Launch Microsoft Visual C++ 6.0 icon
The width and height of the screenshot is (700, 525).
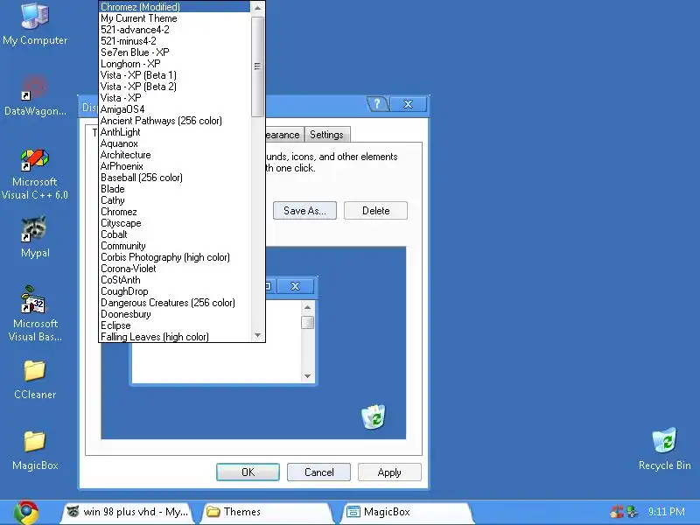[x=35, y=174]
